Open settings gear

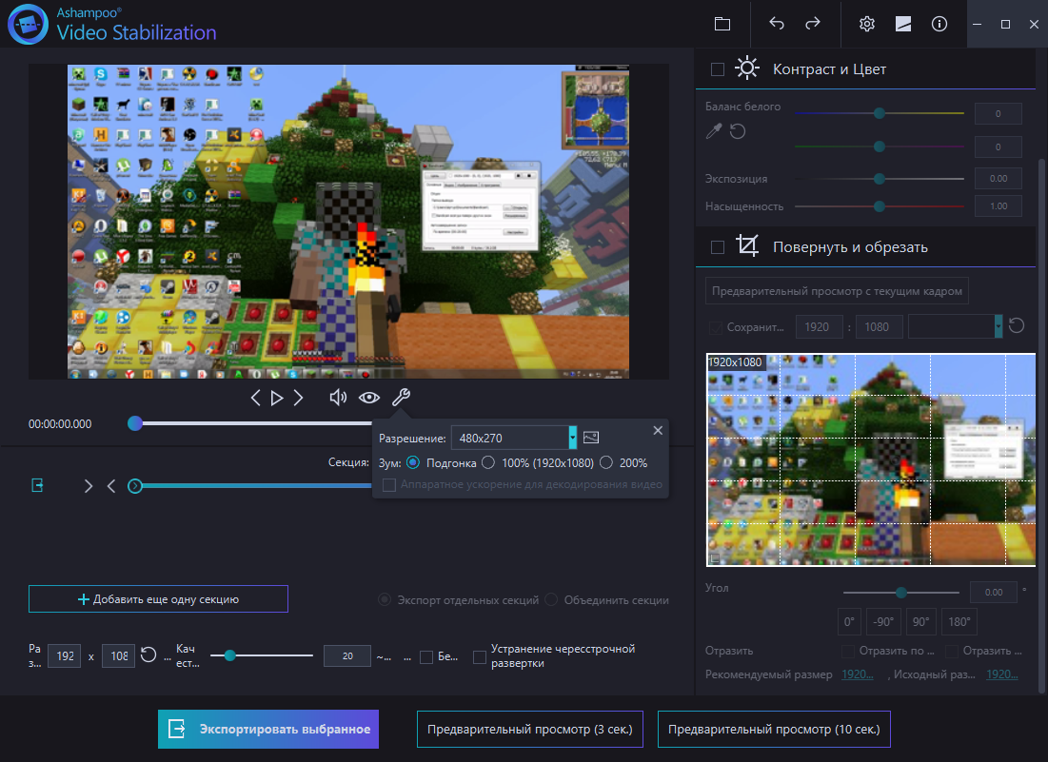click(867, 24)
